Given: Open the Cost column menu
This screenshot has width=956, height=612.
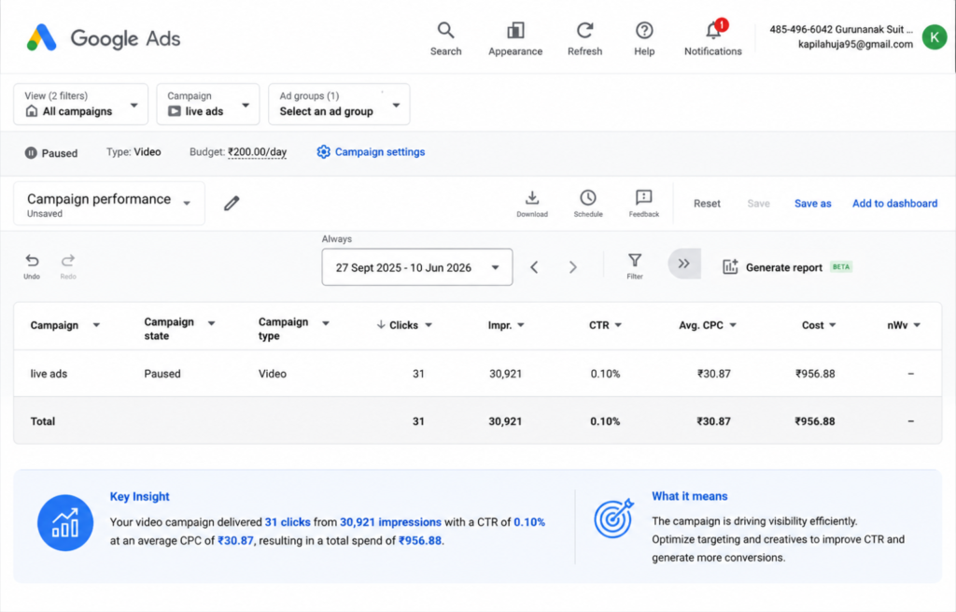Looking at the screenshot, I should click(832, 325).
